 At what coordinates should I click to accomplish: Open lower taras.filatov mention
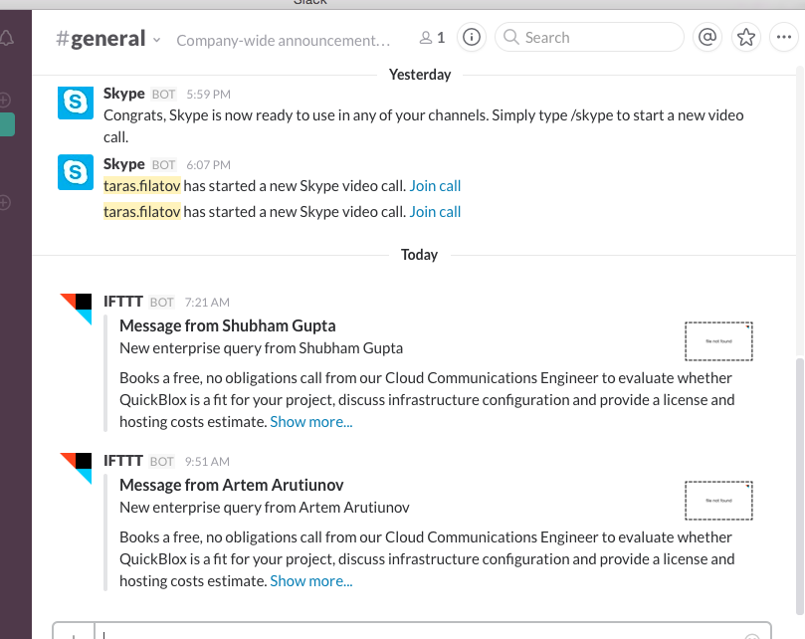142,212
